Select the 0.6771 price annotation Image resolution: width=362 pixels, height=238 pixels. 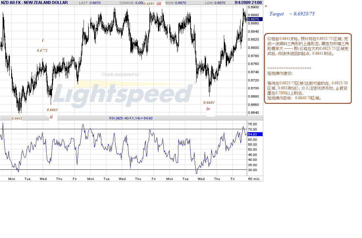(42, 50)
